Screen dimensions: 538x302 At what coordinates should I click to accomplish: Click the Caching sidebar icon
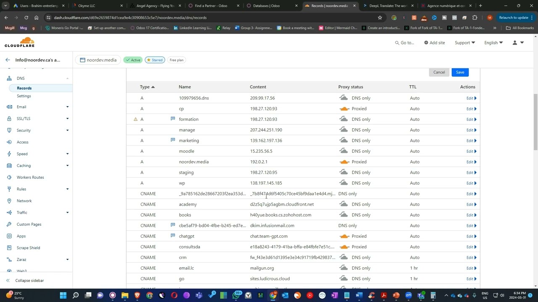[x=9, y=166]
